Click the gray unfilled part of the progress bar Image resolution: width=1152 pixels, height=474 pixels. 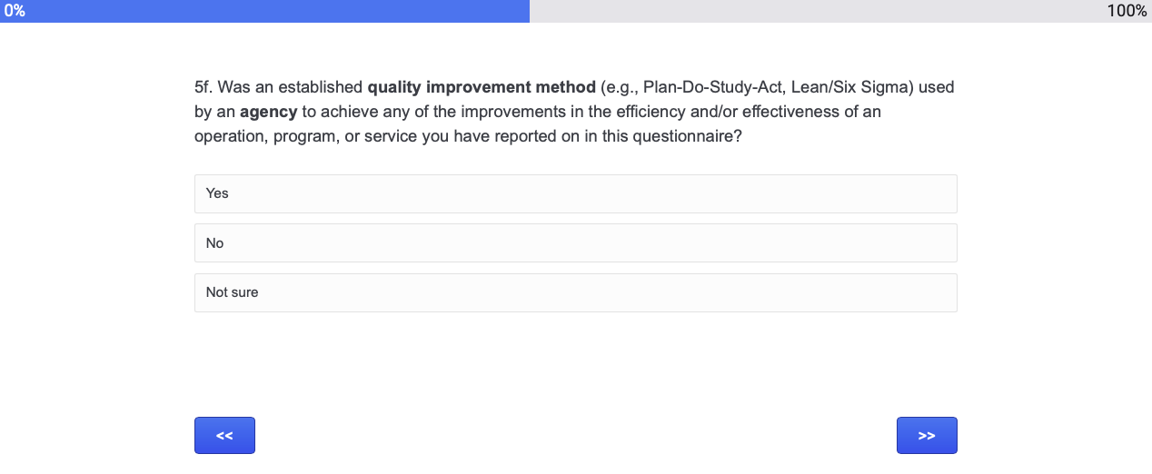[818, 11]
